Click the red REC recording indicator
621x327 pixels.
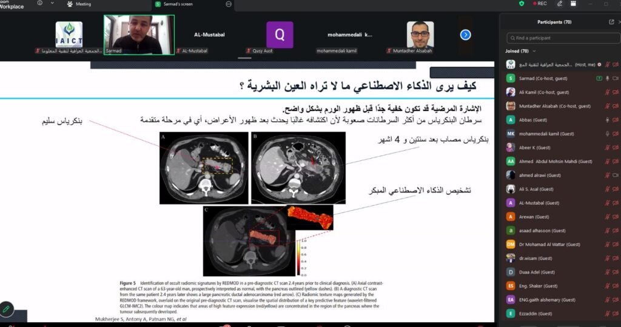(540, 4)
